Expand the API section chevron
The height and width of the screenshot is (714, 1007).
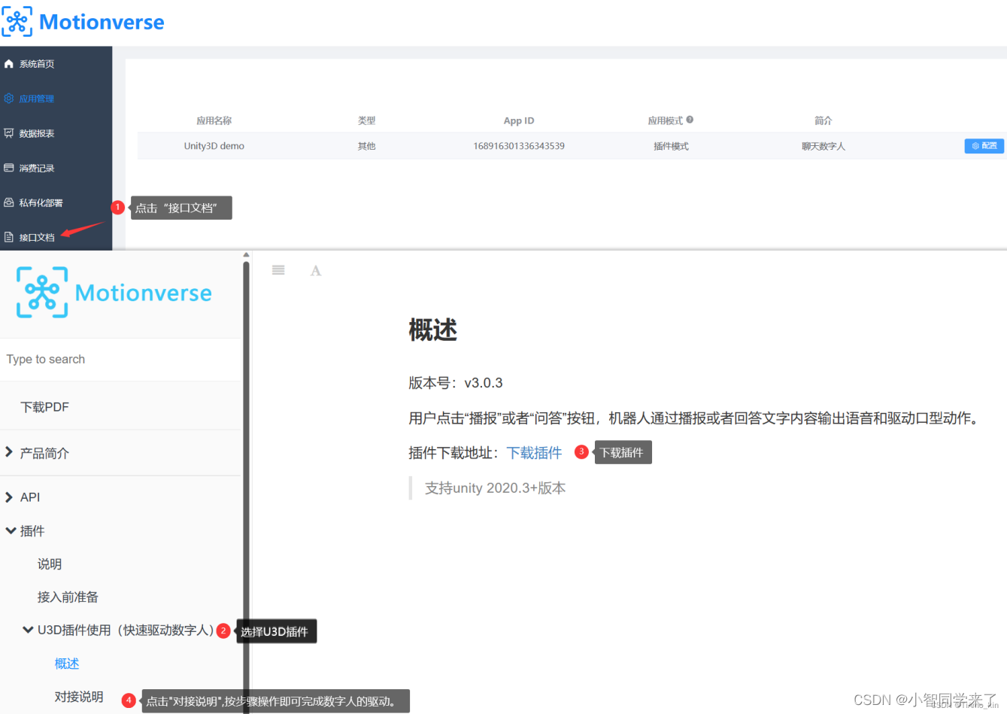9,497
